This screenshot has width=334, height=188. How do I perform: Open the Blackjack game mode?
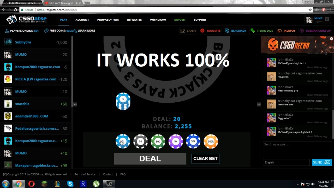coord(235,31)
